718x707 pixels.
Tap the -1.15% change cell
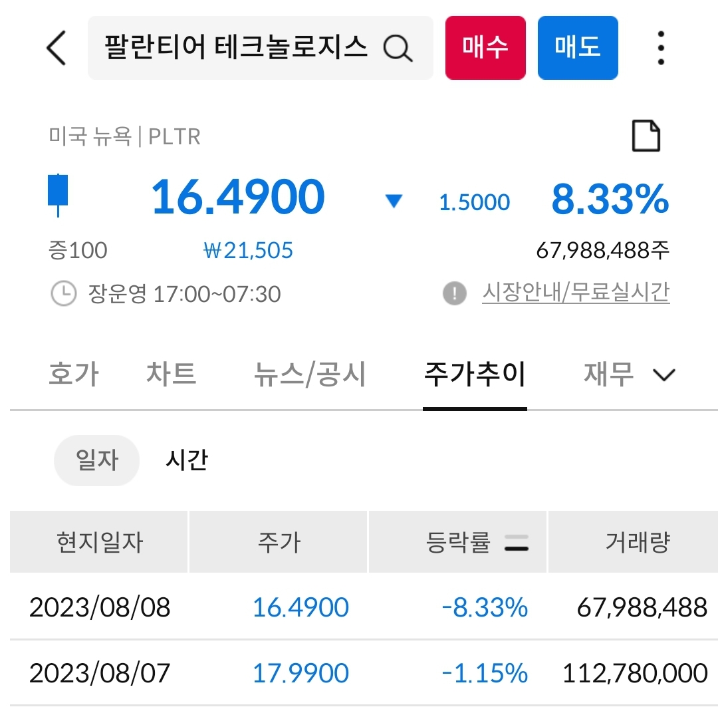point(485,673)
